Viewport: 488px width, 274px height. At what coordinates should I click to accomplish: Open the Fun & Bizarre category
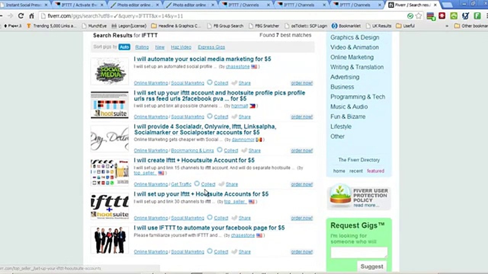(x=348, y=116)
